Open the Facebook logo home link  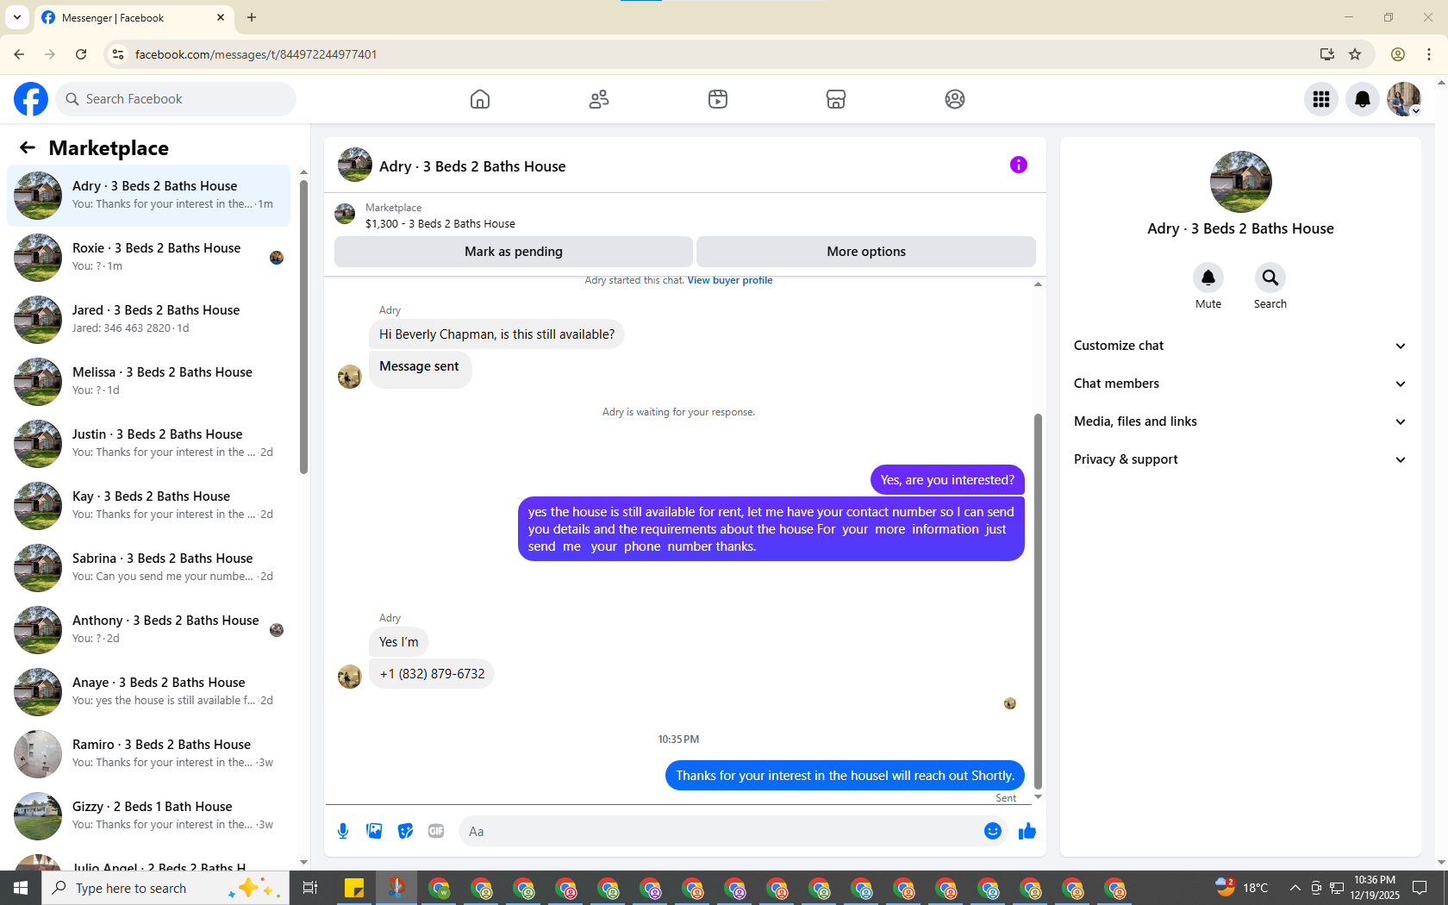click(31, 99)
